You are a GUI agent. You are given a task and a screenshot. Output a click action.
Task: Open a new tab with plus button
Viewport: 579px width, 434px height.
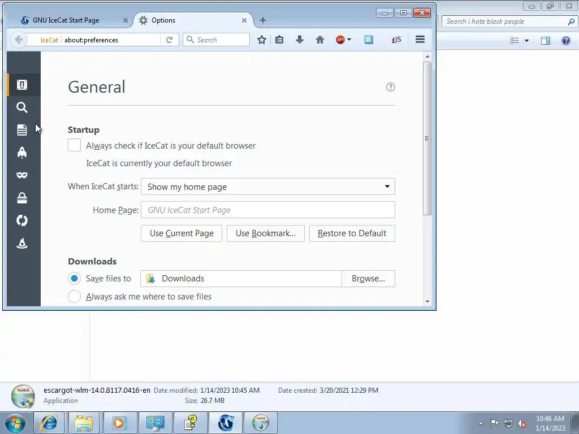tap(262, 20)
